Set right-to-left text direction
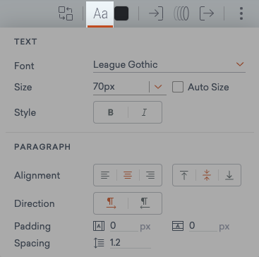The height and width of the screenshot is (257, 259). pos(145,203)
